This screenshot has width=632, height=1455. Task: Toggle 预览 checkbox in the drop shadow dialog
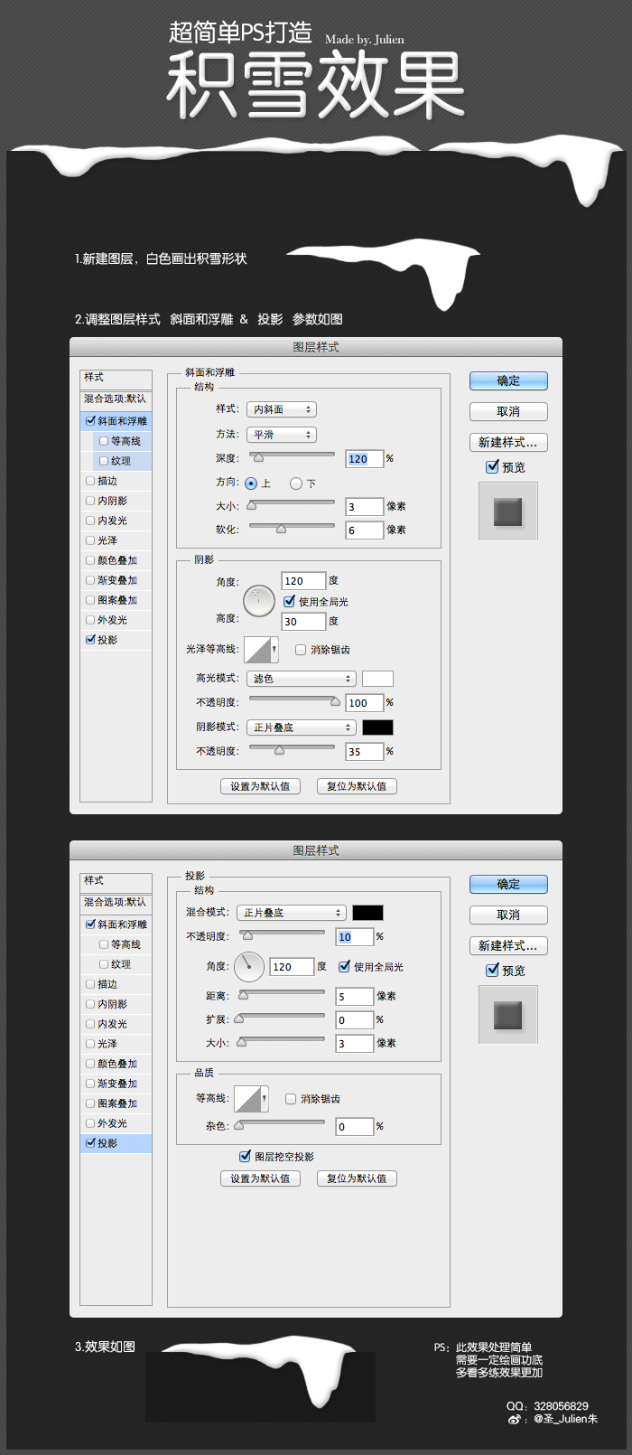[x=492, y=970]
